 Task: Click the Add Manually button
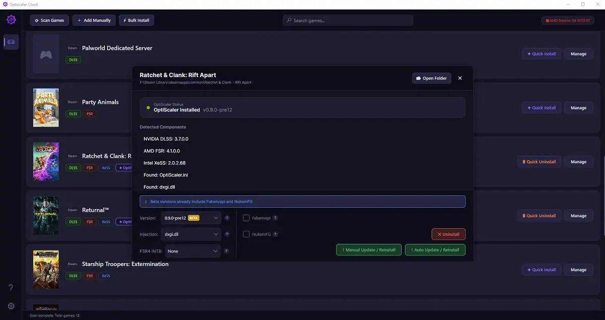click(x=94, y=20)
